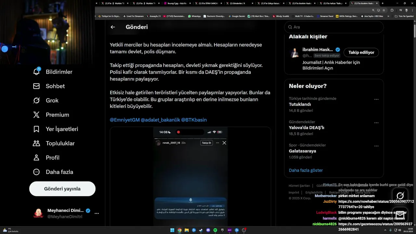Switch to X'te SİYAH SANCAK tab

[208, 3]
